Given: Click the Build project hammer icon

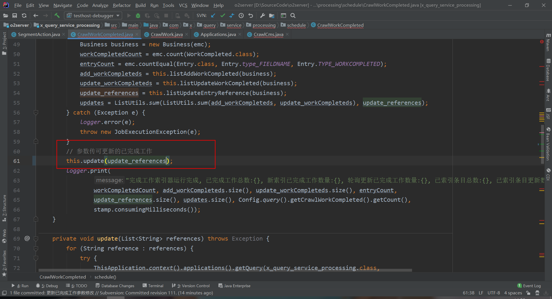Looking at the screenshot, I should [x=57, y=16].
